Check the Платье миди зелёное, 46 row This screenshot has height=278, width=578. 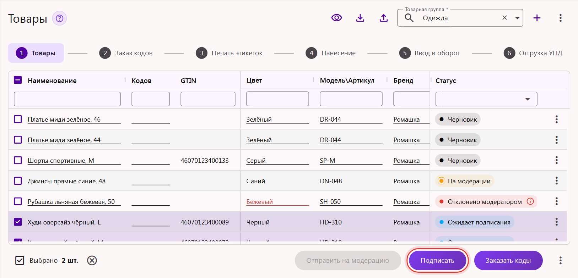18,119
